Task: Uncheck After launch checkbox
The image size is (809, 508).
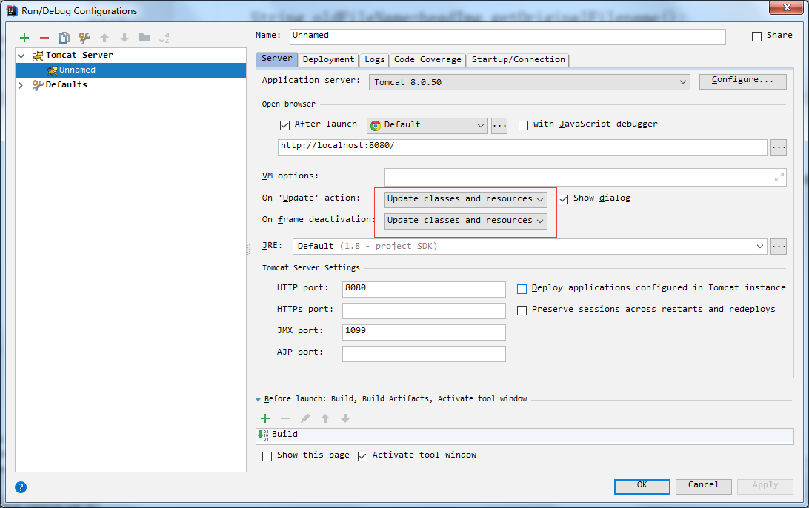Action: [x=284, y=125]
